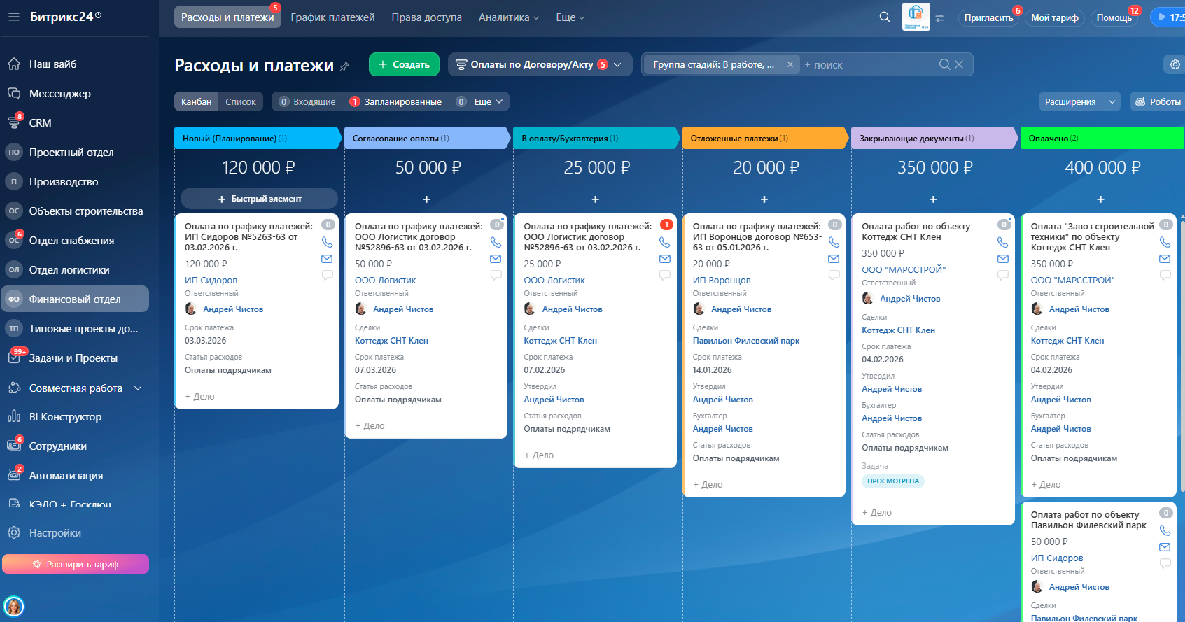
Task: Clear the search field with the X icon
Action: click(959, 64)
